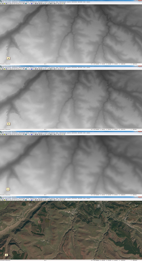Screen dimensions: 142x261
Task: Click the b) label on the second relief image
Action: 9,124
